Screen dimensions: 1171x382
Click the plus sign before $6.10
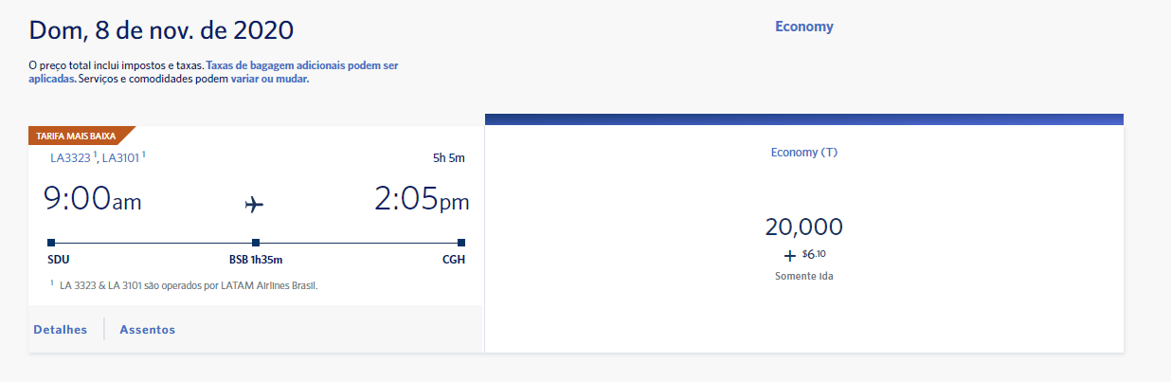click(x=789, y=256)
